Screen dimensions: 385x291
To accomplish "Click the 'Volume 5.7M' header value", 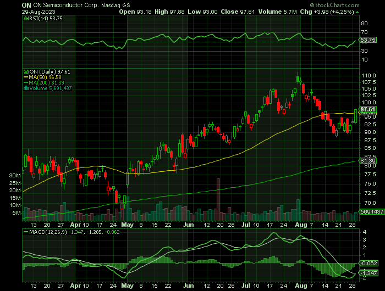I will (277, 12).
